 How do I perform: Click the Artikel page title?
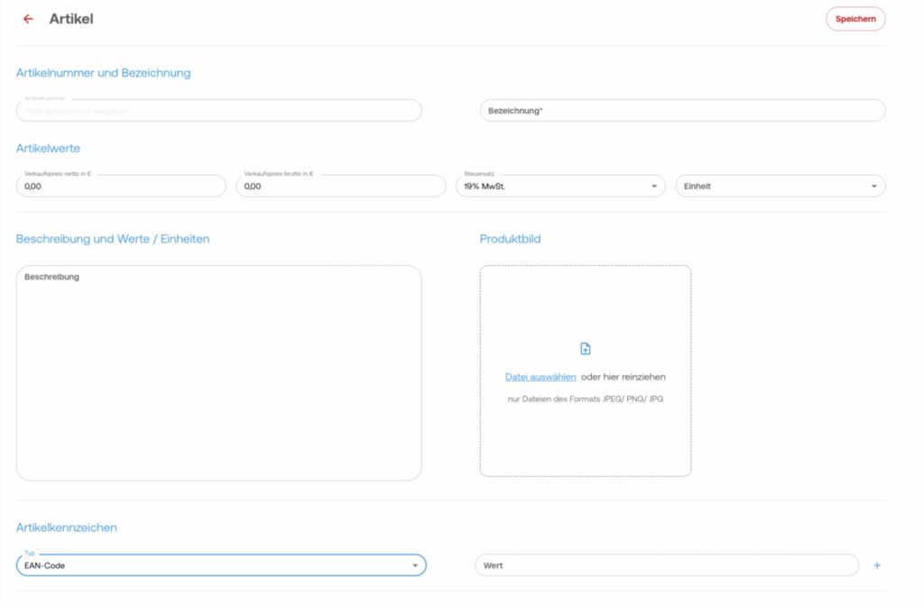coord(71,19)
